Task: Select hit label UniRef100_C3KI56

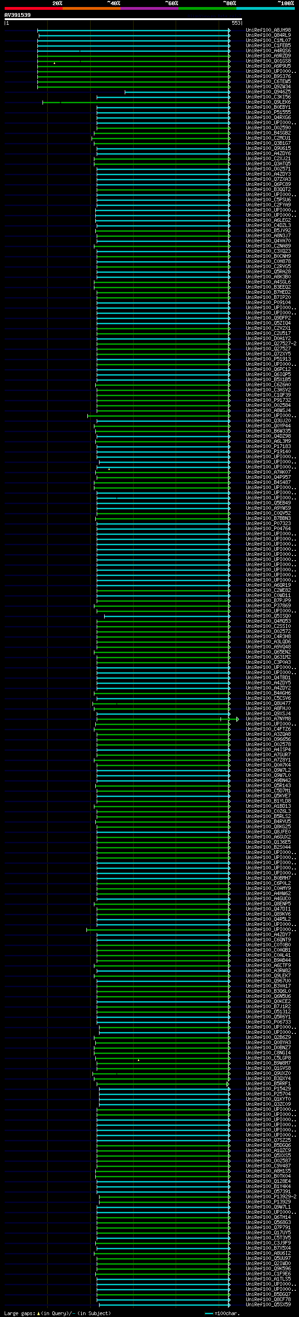Action: [x=268, y=97]
